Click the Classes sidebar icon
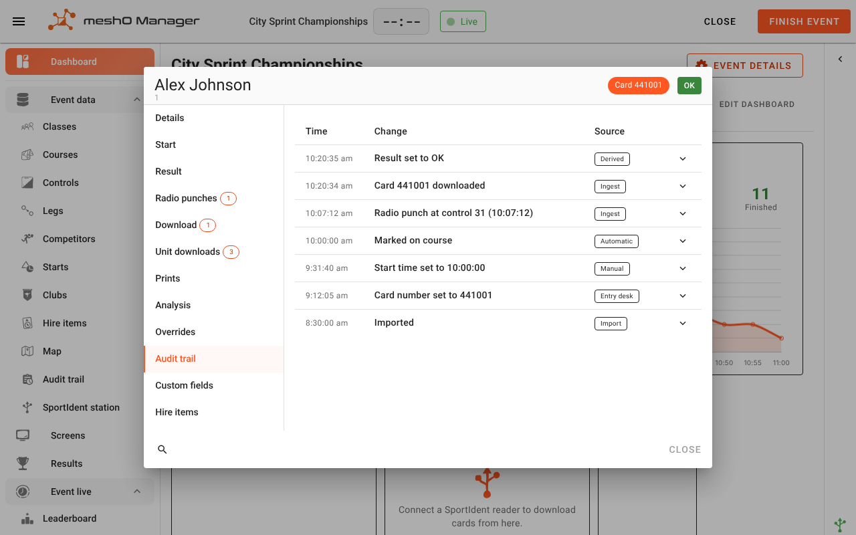This screenshot has height=535, width=856. [x=27, y=126]
